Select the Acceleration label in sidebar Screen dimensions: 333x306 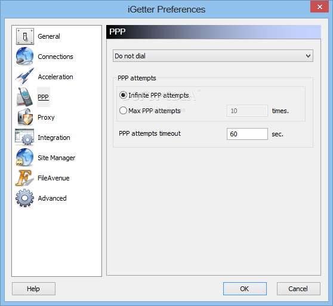(x=55, y=77)
